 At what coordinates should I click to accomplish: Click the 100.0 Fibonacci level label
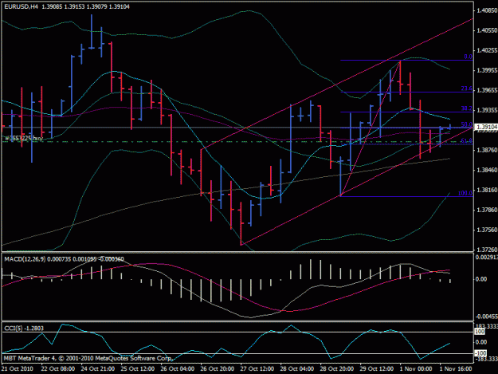click(465, 193)
